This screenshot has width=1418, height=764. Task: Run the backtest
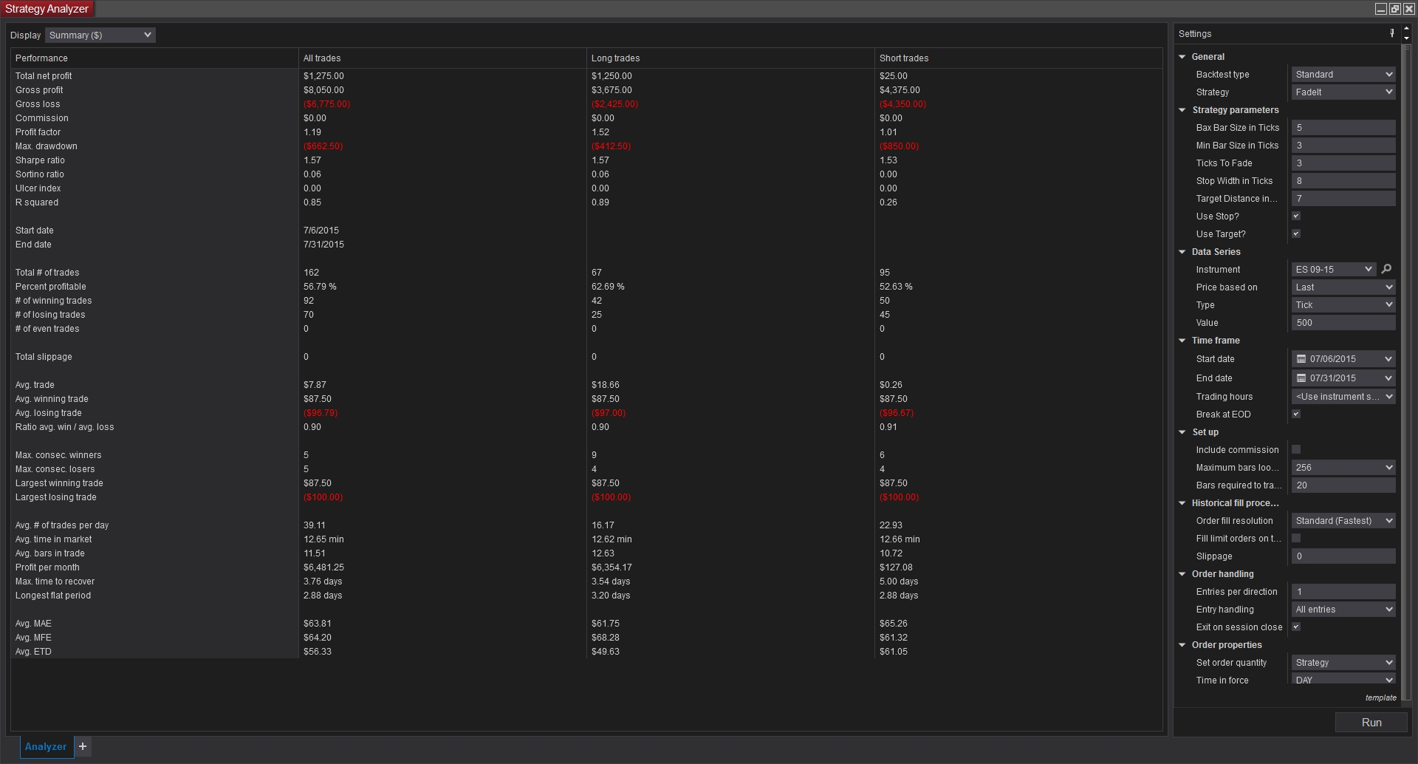(x=1371, y=723)
